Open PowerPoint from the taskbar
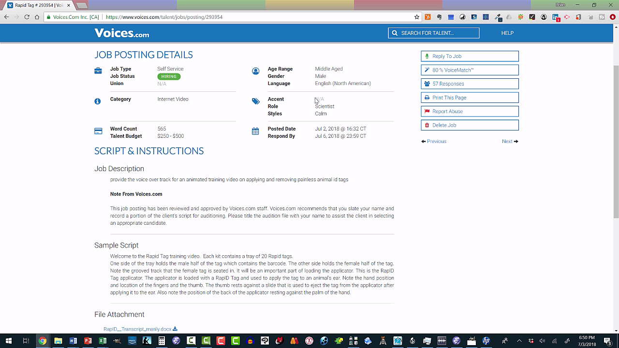Screen dimensions: 619x348 (88, 341)
